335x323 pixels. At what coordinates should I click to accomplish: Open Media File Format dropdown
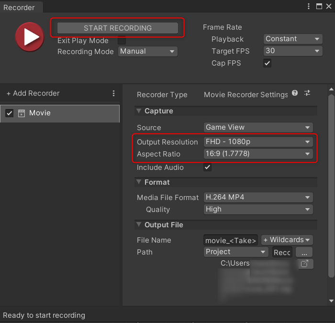pos(258,197)
